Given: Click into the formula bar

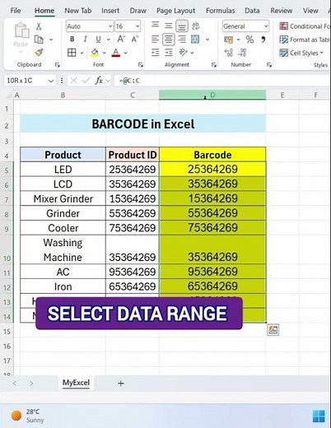Looking at the screenshot, I should pos(221,81).
